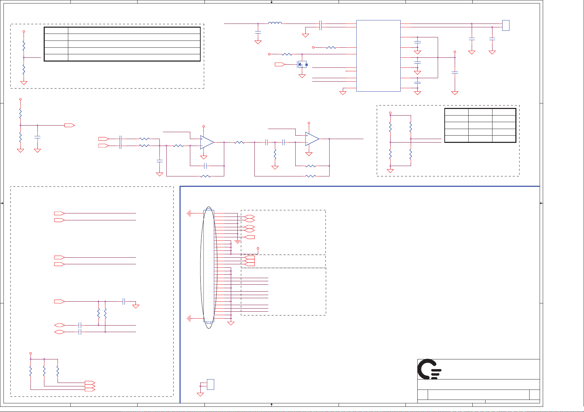The height and width of the screenshot is (412, 584).
Task: Select the small header at power rail end
Action: 506,25
